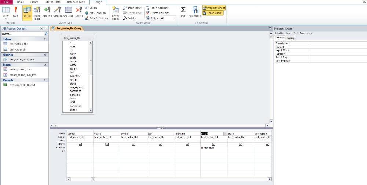Choose the Update query icon
This screenshot has height=185, width=367.
pos(58,12)
